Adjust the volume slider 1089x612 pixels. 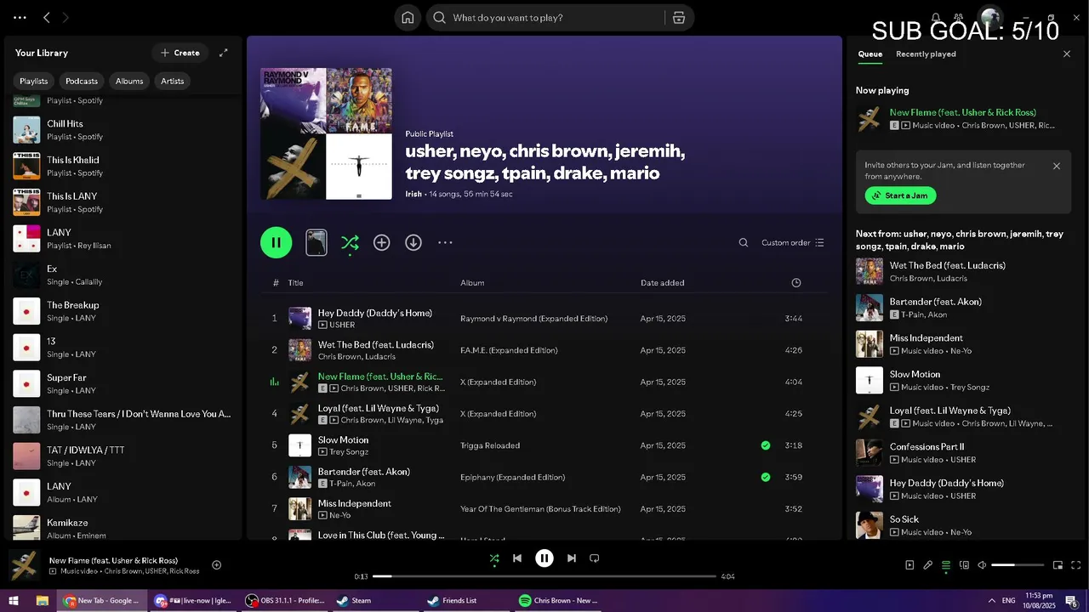click(1018, 565)
